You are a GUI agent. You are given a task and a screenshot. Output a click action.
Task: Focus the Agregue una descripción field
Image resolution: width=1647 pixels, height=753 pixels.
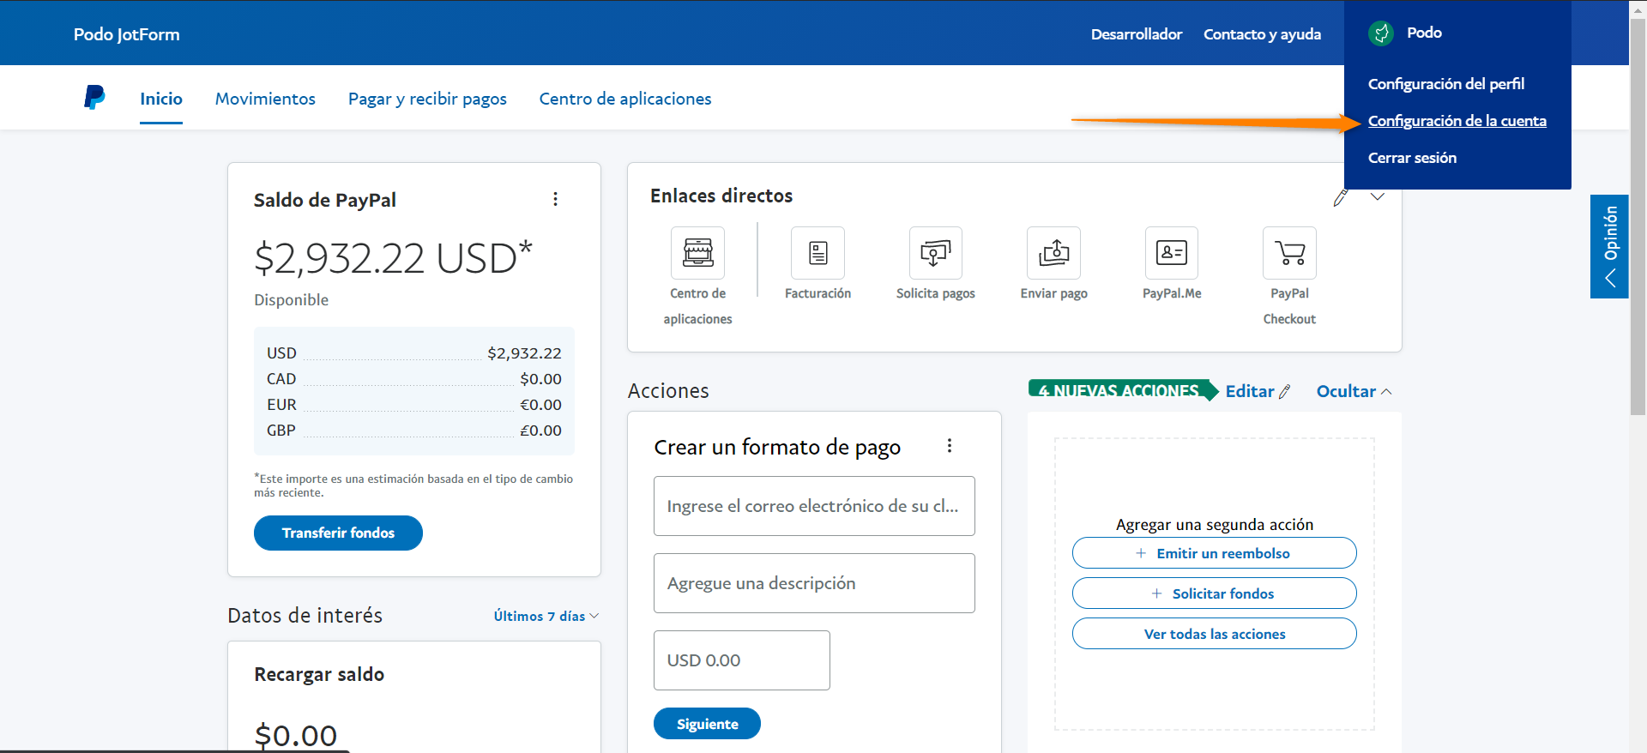pyautogui.click(x=814, y=583)
